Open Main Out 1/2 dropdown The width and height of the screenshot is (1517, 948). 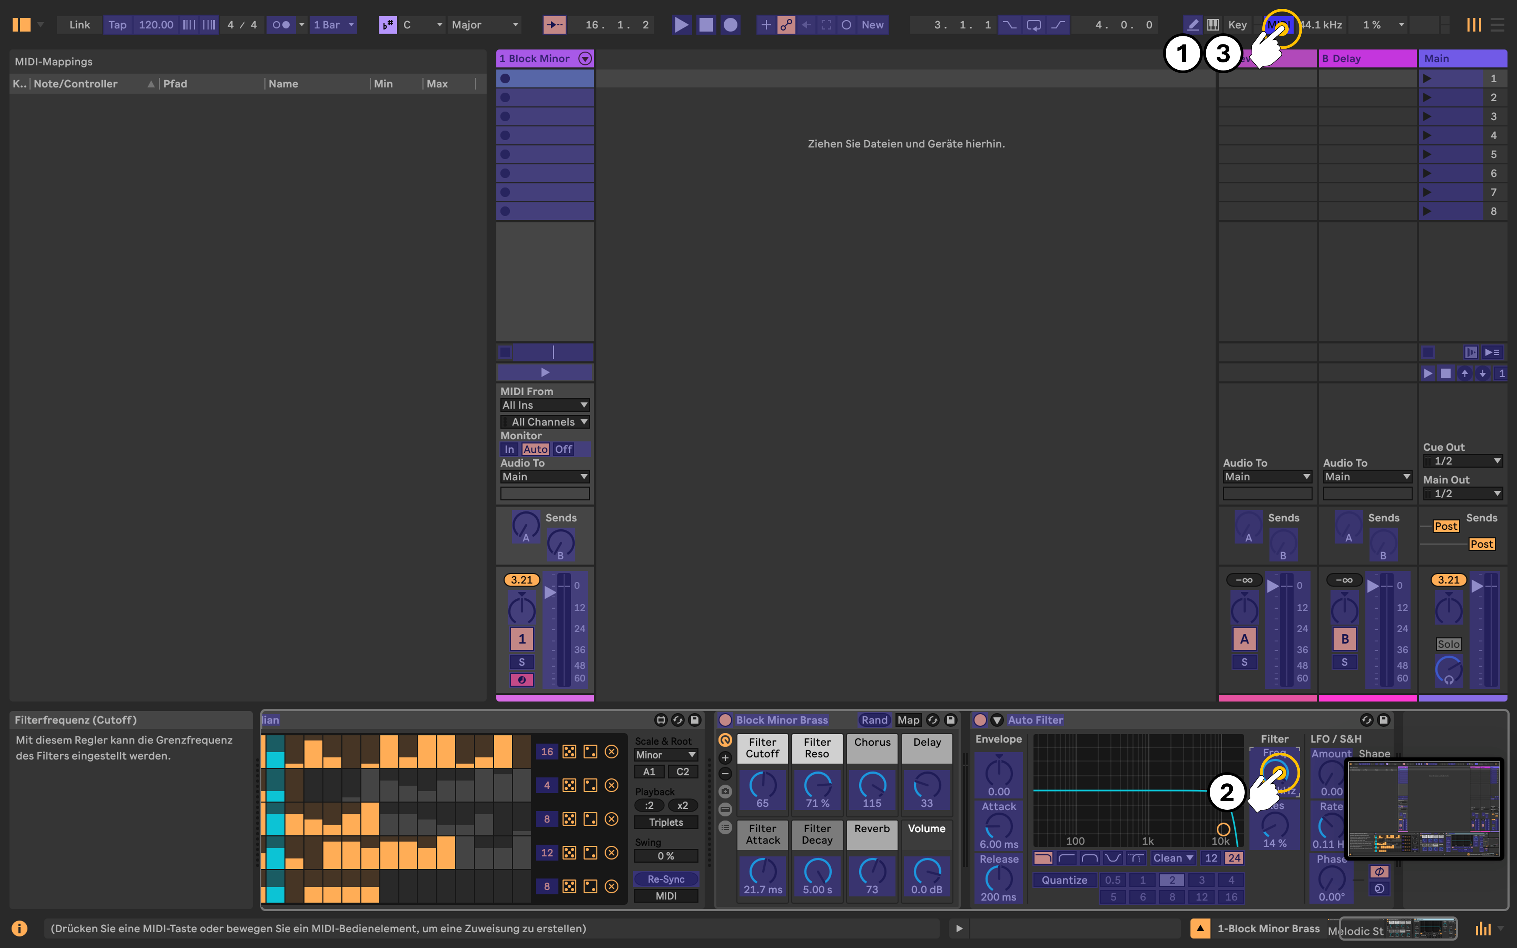point(1463,493)
